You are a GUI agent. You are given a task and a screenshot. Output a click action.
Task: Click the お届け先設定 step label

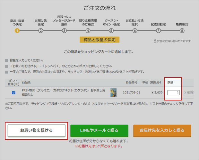coord(41,22)
